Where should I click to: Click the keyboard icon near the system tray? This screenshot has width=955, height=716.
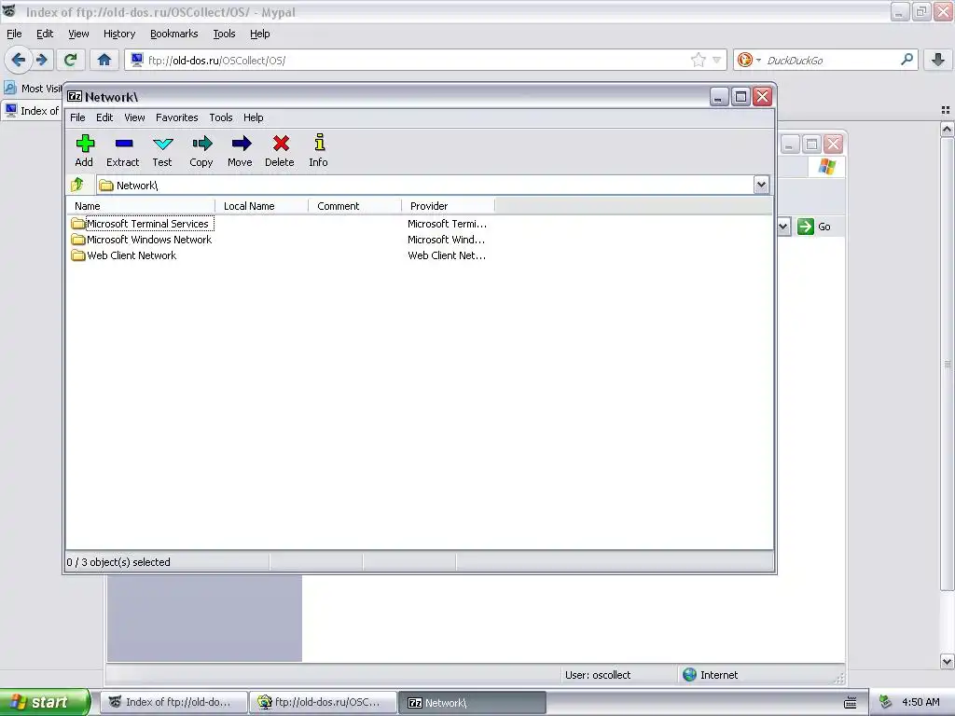tap(851, 703)
